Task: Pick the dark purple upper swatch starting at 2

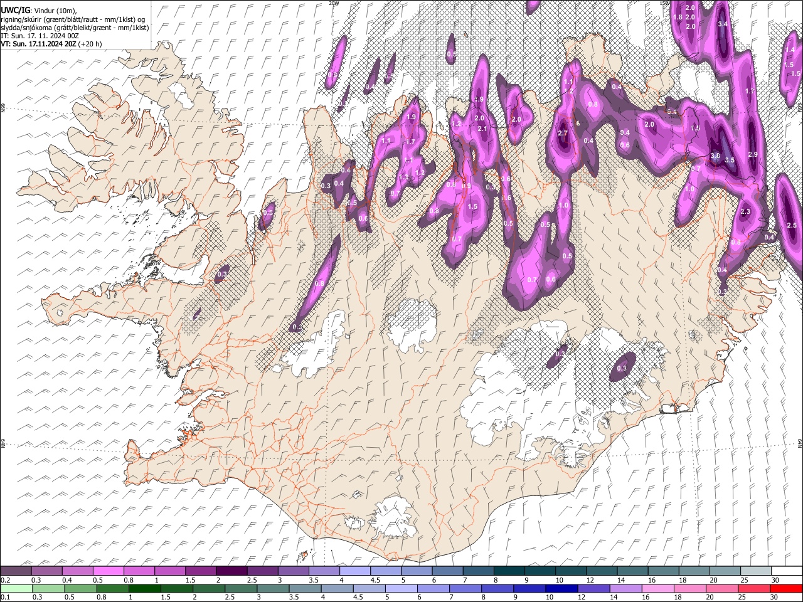Action: coord(231,571)
